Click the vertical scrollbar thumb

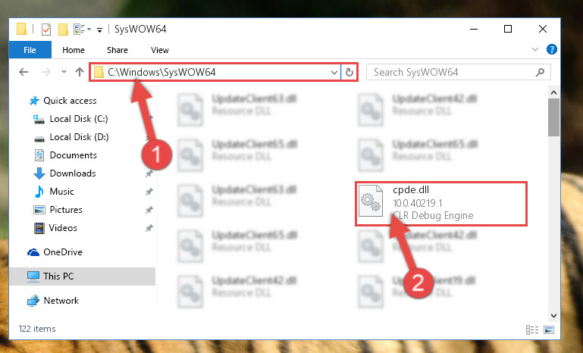pos(553,117)
